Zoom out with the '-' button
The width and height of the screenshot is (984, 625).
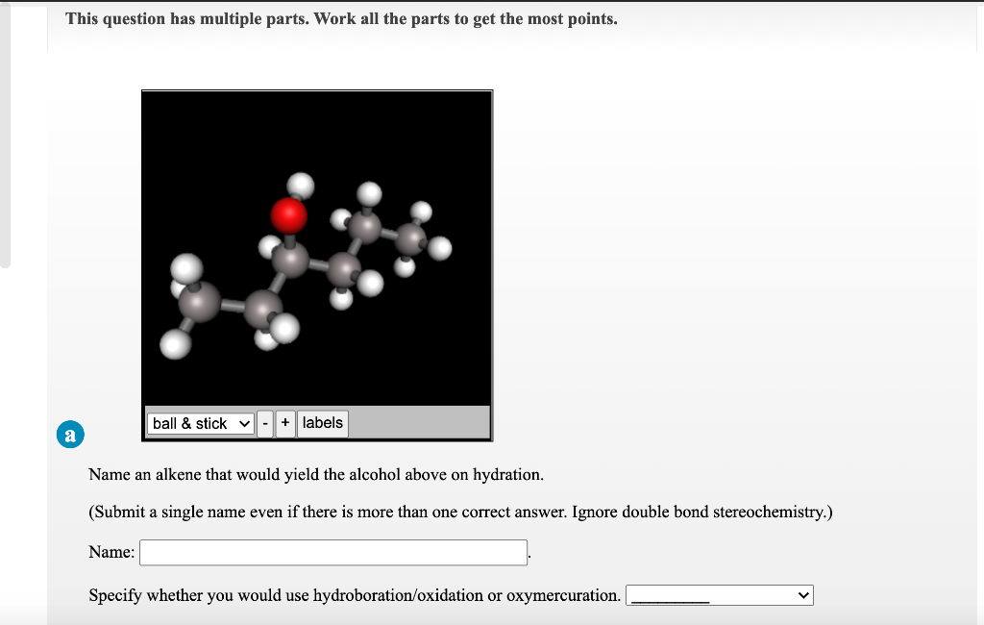[x=265, y=423]
